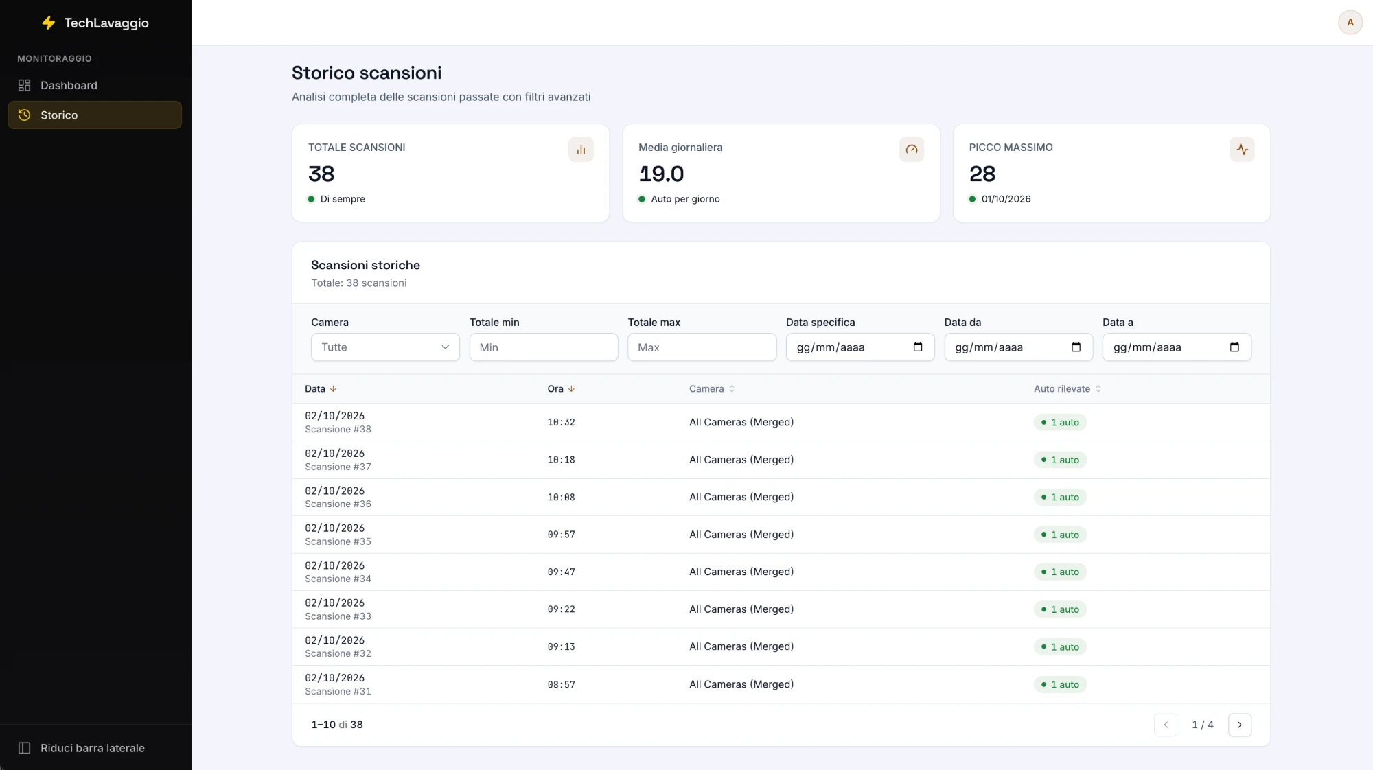
Task: Focus the Totale min input field
Action: pos(544,347)
